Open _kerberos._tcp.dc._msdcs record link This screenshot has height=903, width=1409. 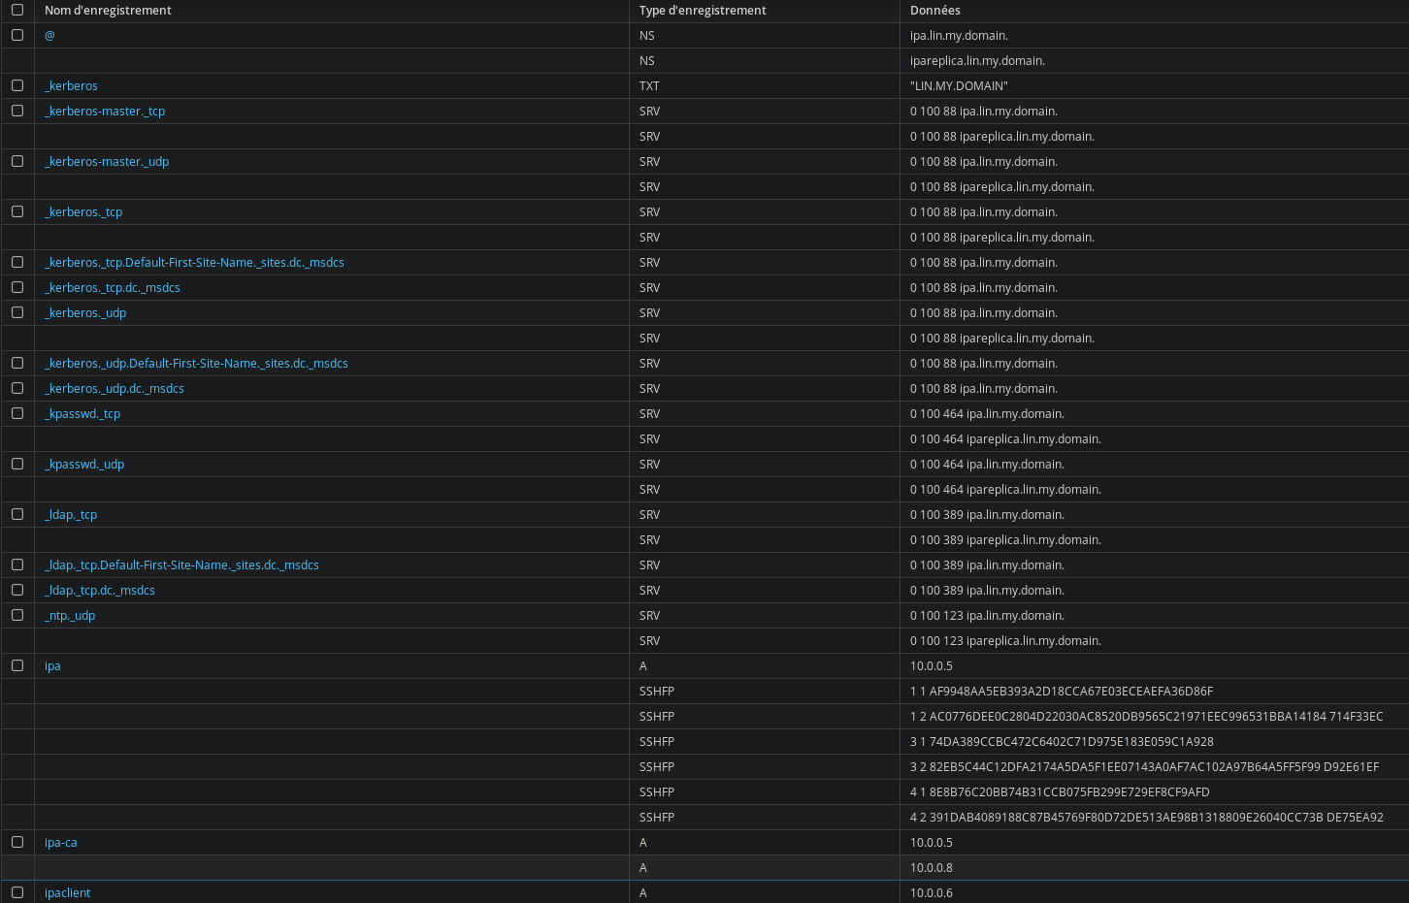click(x=113, y=287)
